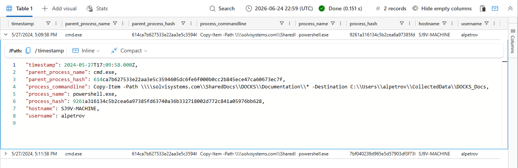Image resolution: width=518 pixels, height=168 pixels.
Task: Filter the process_name column
Action: pos(333,23)
